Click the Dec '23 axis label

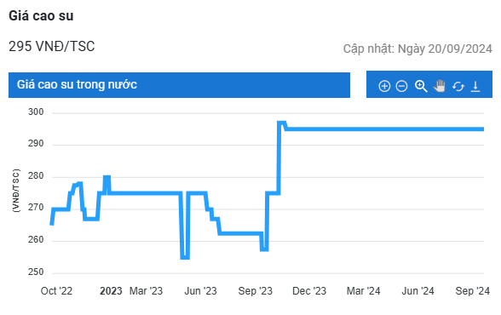click(x=309, y=291)
